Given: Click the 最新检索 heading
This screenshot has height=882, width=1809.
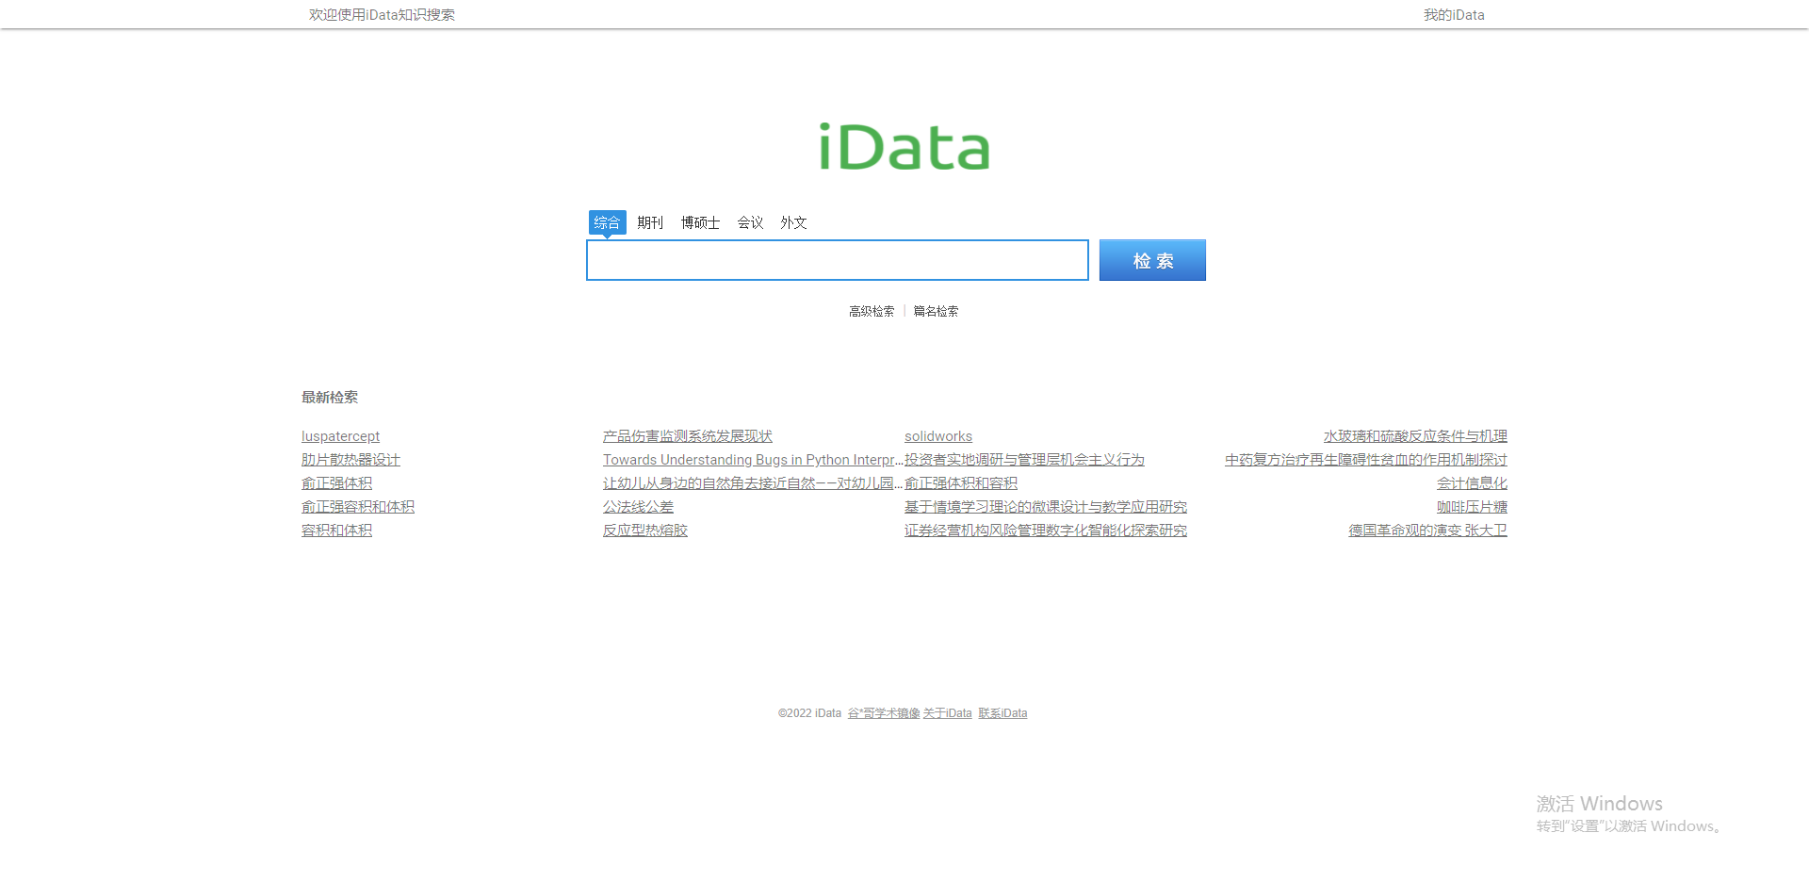Looking at the screenshot, I should pyautogui.click(x=330, y=398).
